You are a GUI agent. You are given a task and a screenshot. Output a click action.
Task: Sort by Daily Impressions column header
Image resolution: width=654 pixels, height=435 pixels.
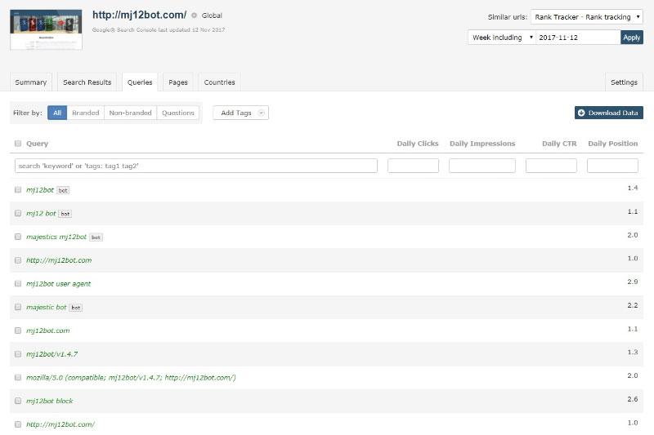click(x=482, y=144)
